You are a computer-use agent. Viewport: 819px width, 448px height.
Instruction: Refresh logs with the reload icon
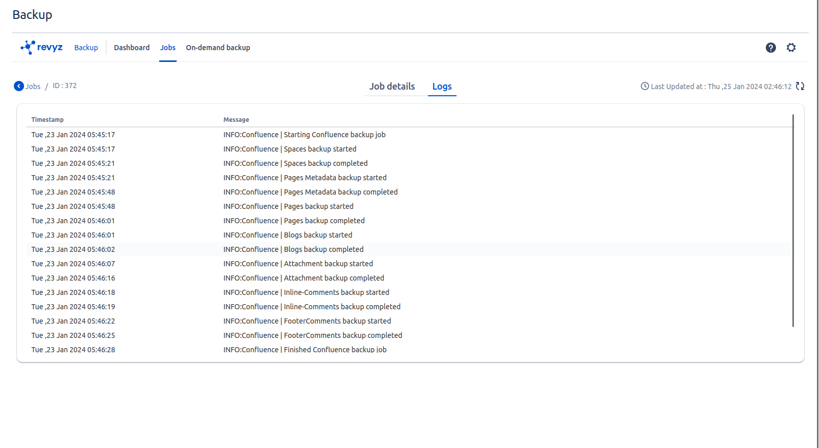[800, 86]
